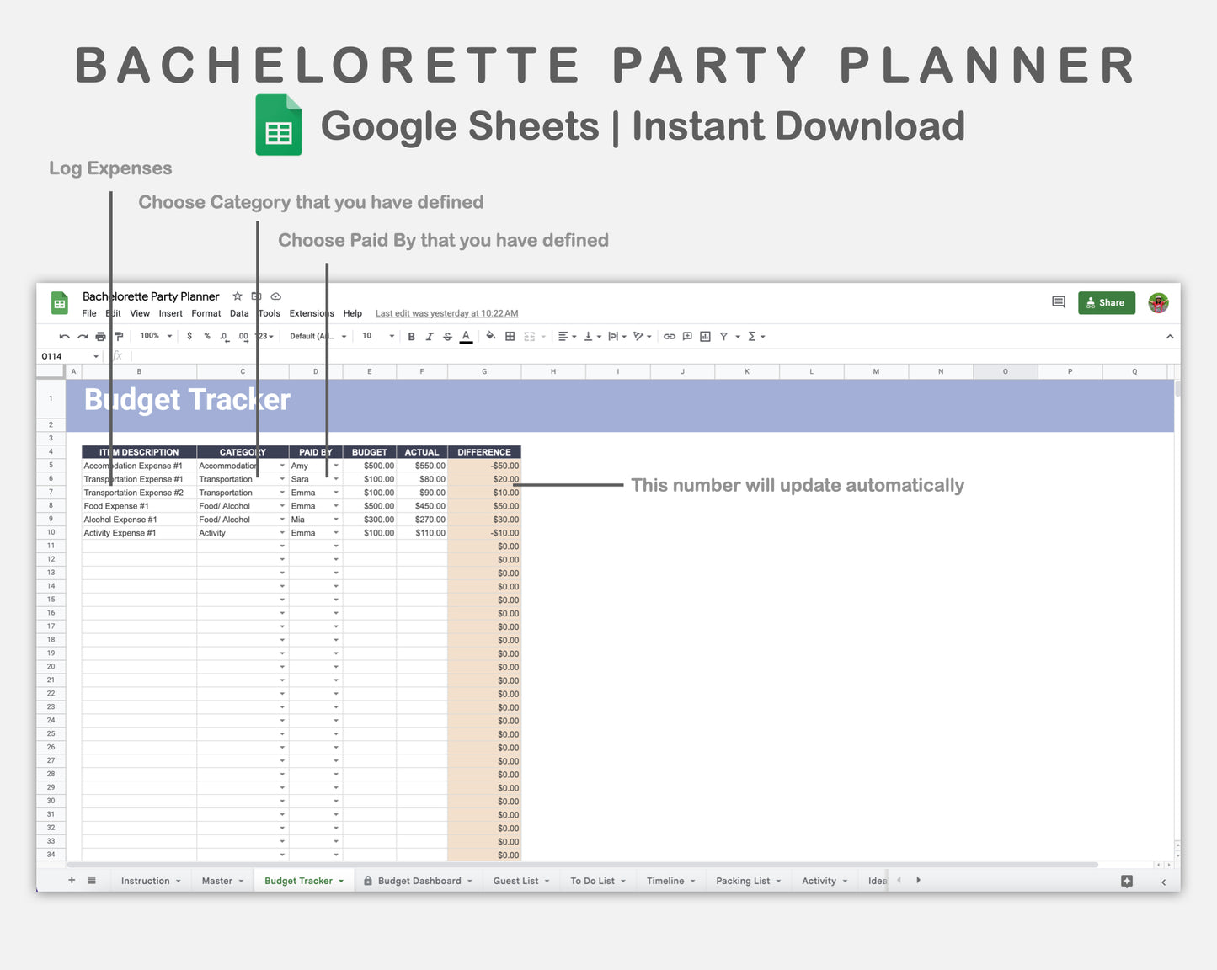
Task: Click the Share button
Action: click(x=1106, y=302)
